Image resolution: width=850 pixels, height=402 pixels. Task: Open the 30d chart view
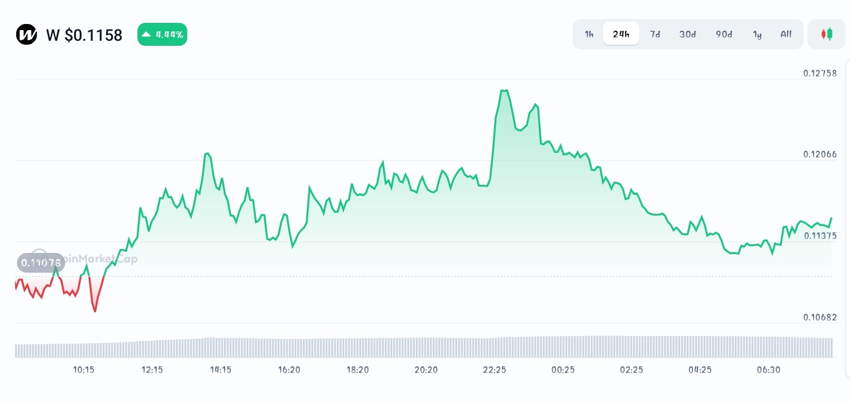[687, 34]
